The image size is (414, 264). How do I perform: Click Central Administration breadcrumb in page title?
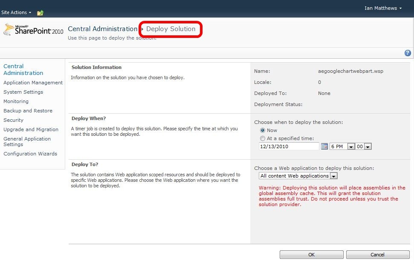[x=102, y=29]
